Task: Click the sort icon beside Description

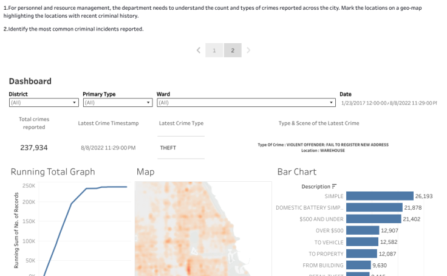Action: coord(334,186)
